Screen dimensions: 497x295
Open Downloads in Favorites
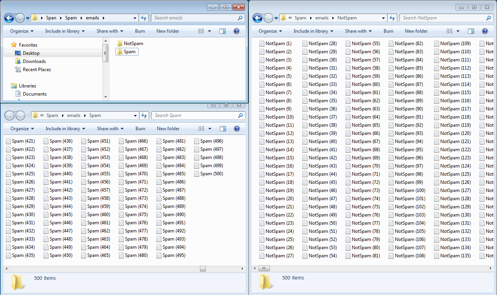(x=34, y=61)
